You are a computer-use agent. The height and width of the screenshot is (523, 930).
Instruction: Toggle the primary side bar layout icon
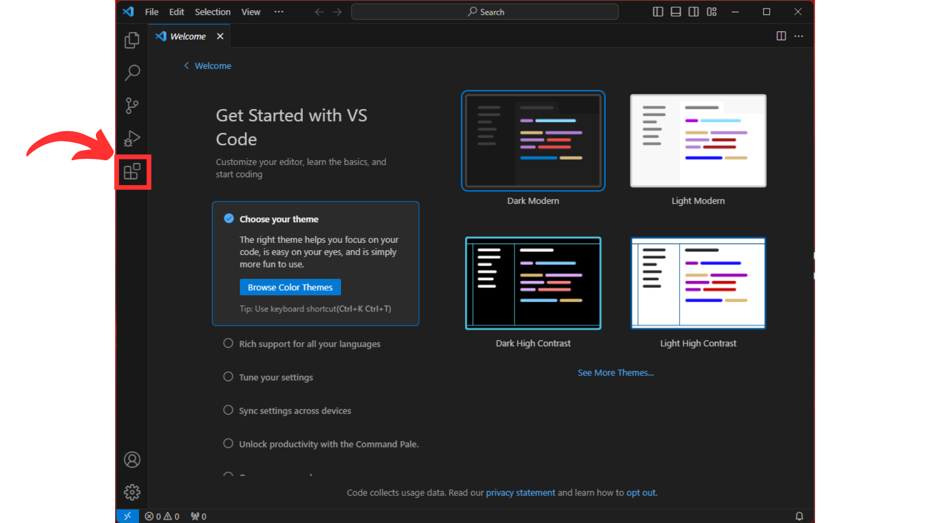click(x=658, y=12)
